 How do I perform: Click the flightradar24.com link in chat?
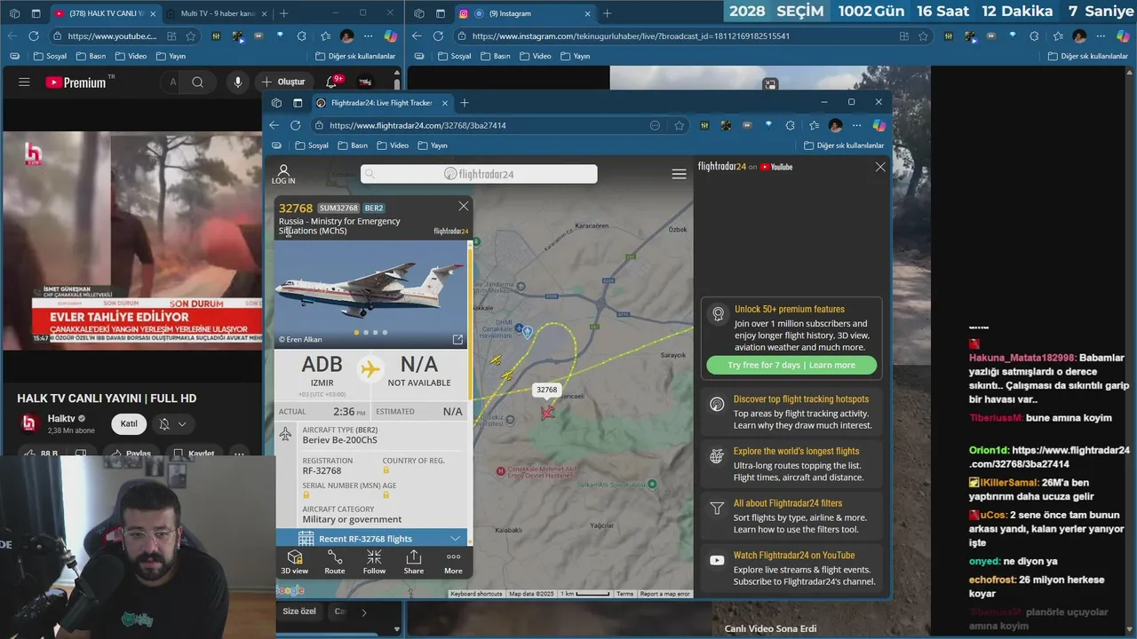pyautogui.click(x=1049, y=457)
